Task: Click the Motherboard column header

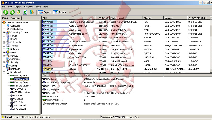Action: point(126,18)
